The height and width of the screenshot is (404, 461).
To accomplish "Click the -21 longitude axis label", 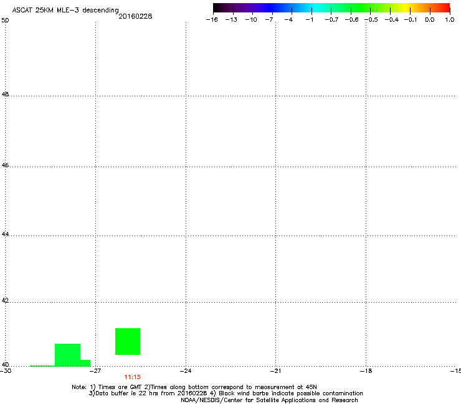I will click(275, 371).
